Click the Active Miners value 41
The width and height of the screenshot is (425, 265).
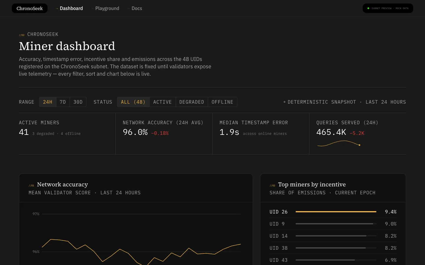[x=24, y=132]
